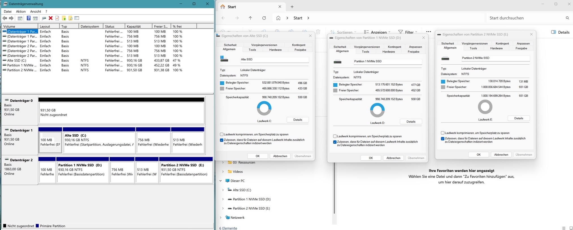This screenshot has width=573, height=230.
Task: Click the home icon in address bar
Action: (x=278, y=18)
